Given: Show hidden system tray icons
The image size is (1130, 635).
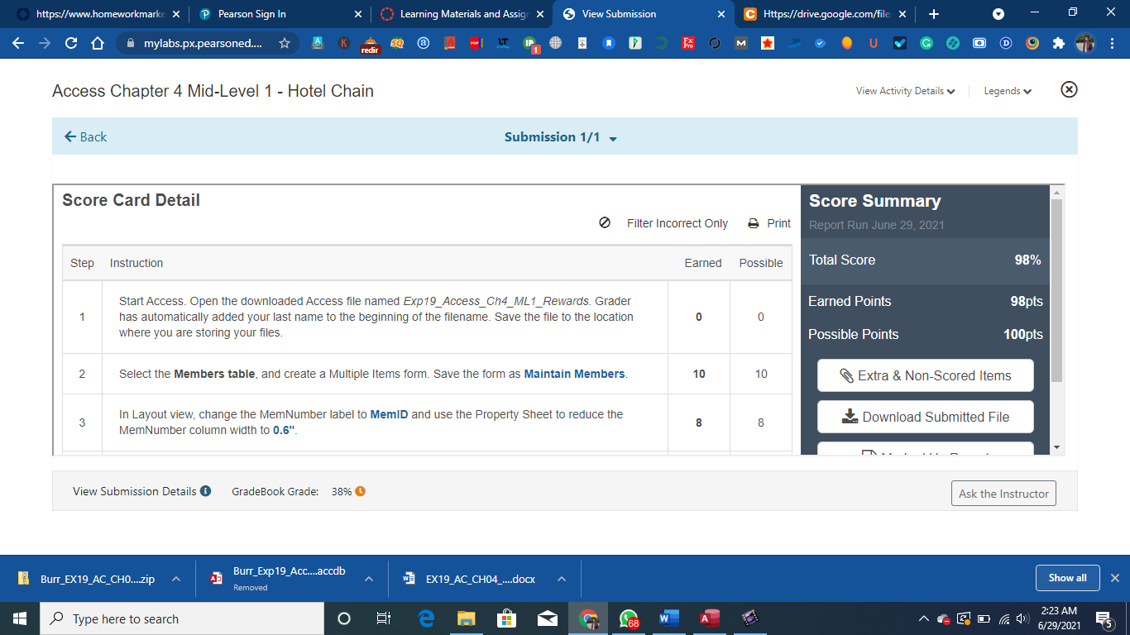Looking at the screenshot, I should [924, 618].
